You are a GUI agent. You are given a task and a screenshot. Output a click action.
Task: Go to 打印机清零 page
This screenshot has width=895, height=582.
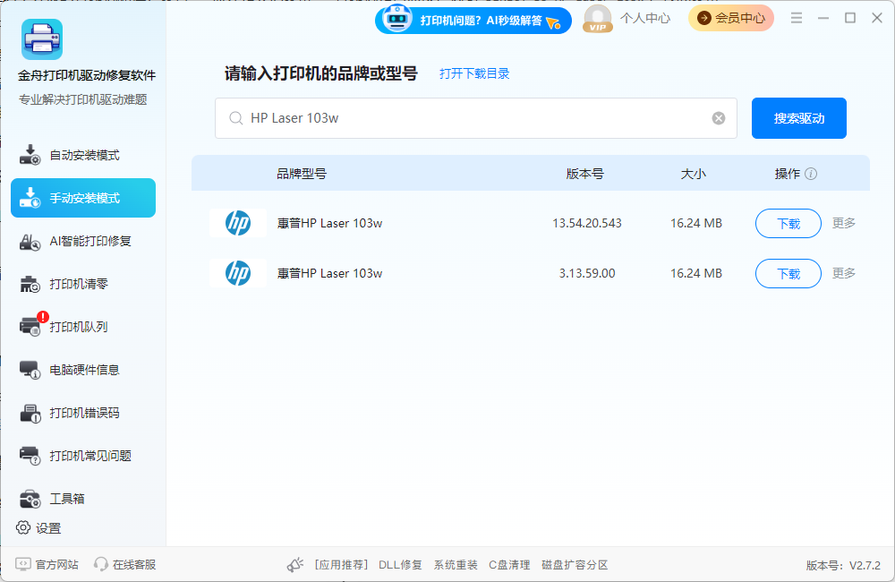coord(83,284)
